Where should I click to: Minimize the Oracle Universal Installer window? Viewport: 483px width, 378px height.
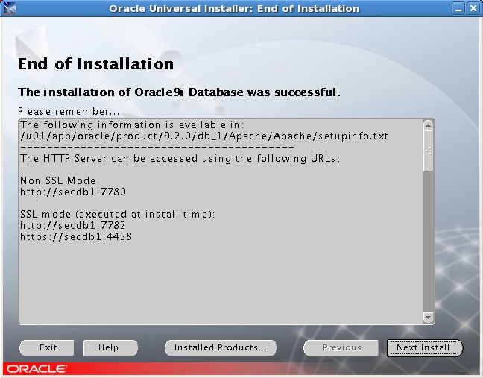(x=458, y=9)
